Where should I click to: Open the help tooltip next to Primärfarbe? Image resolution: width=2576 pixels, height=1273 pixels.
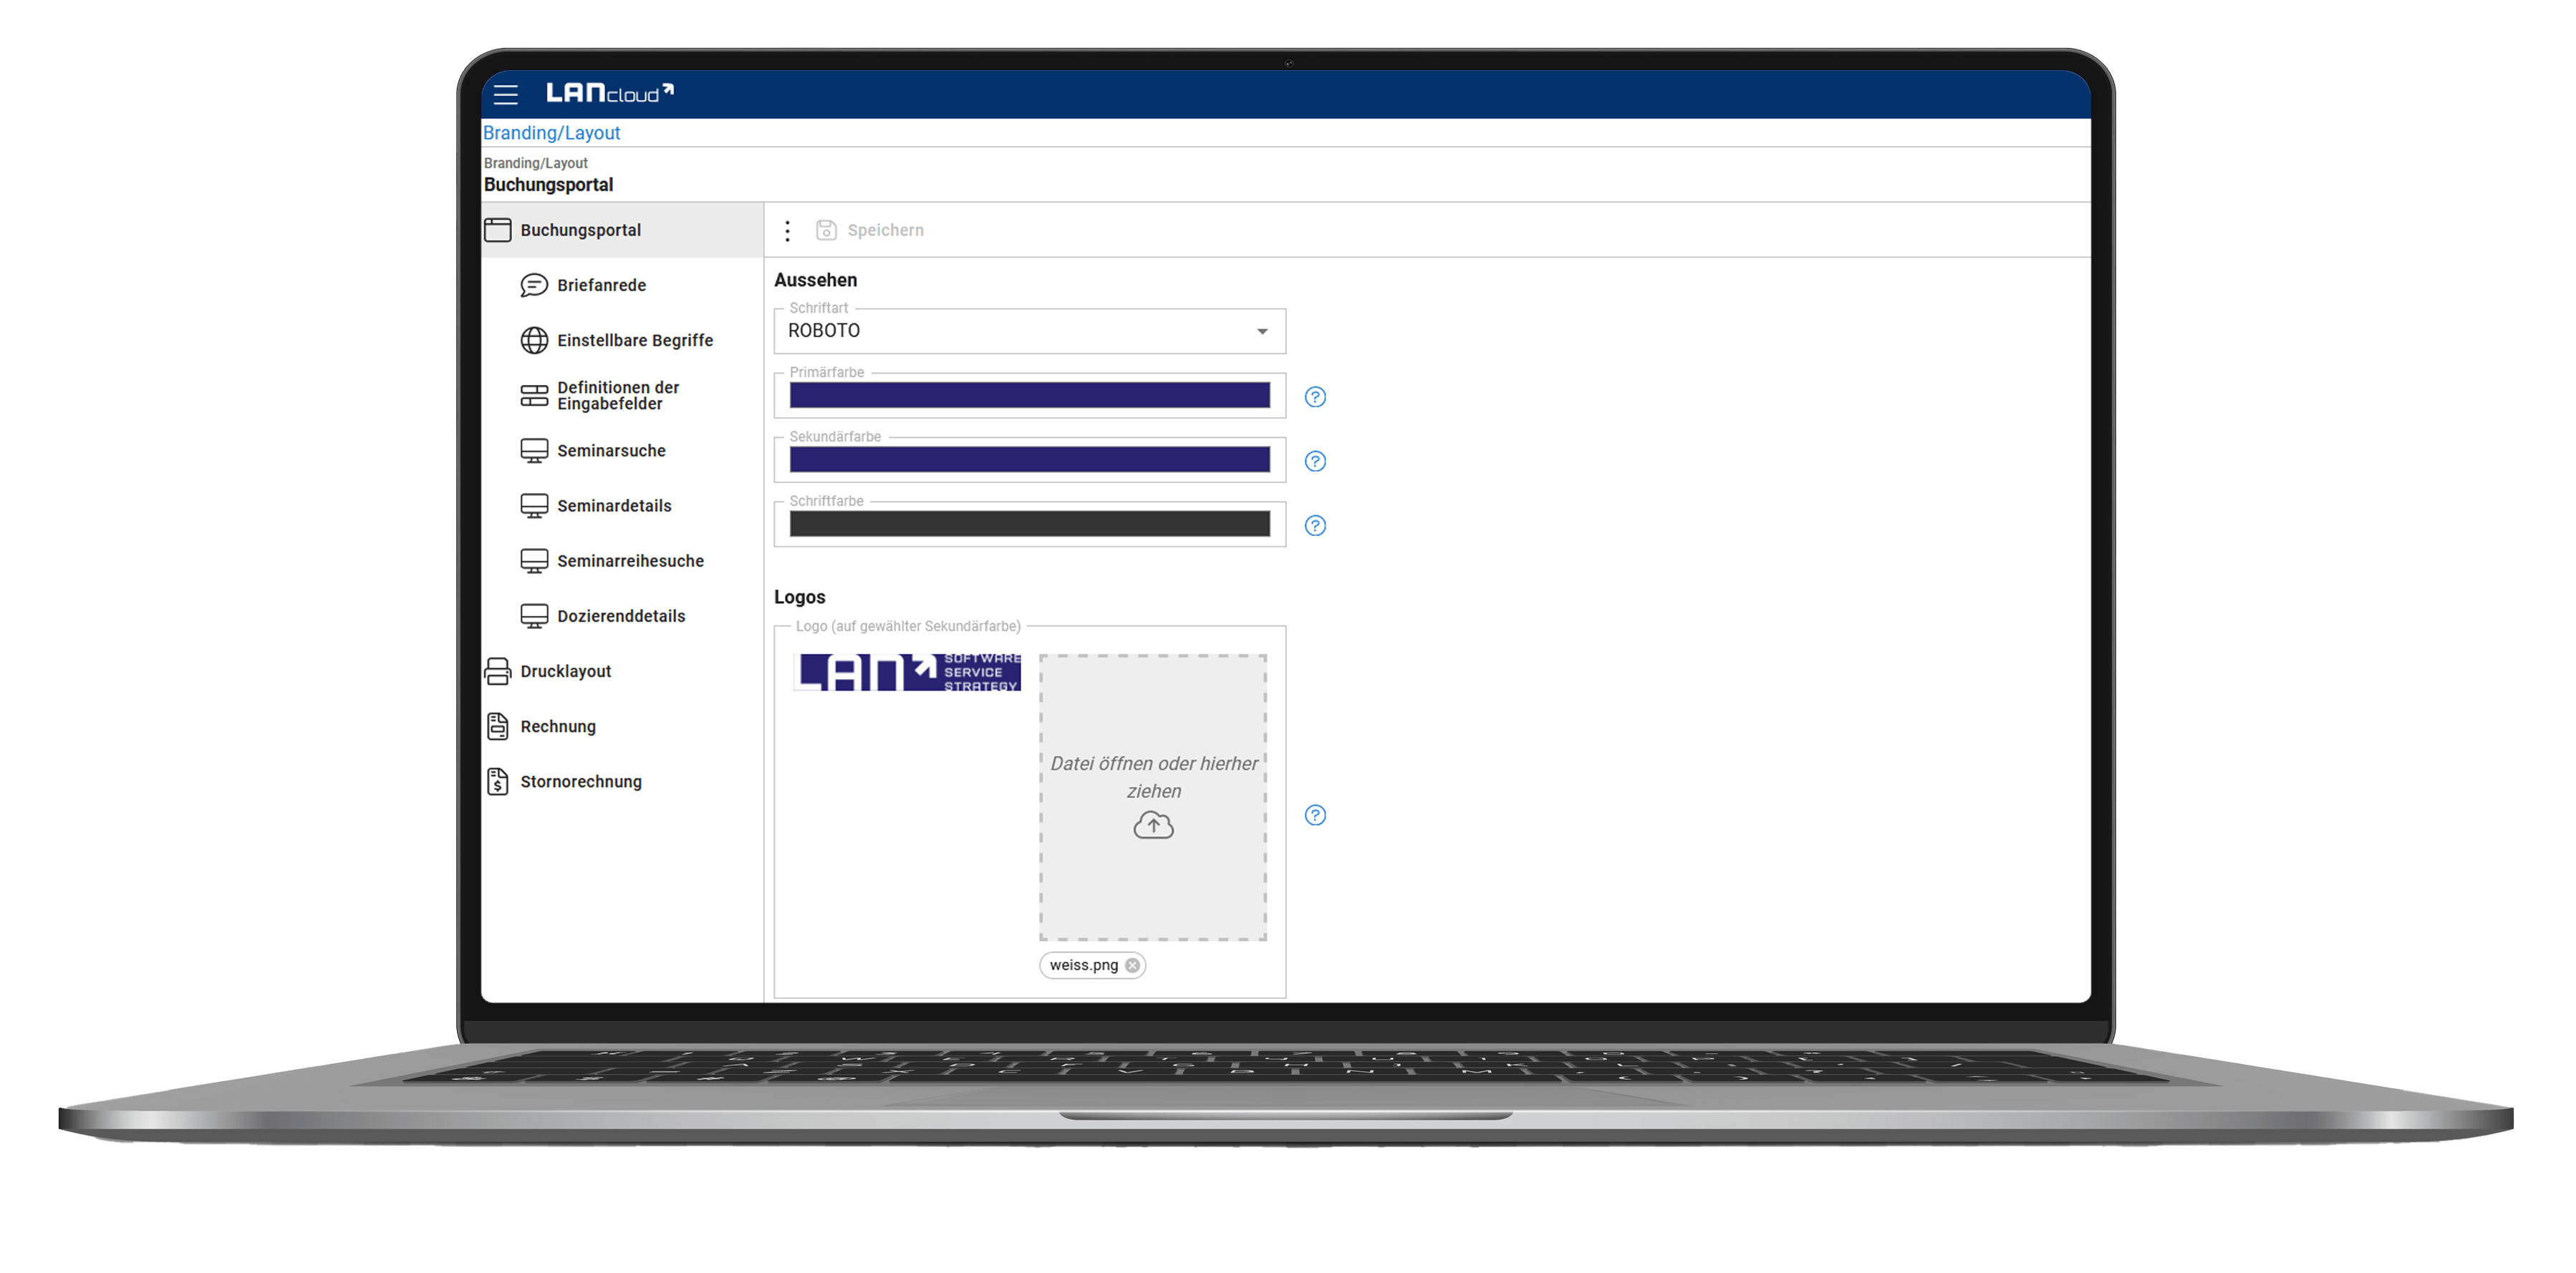point(1315,396)
